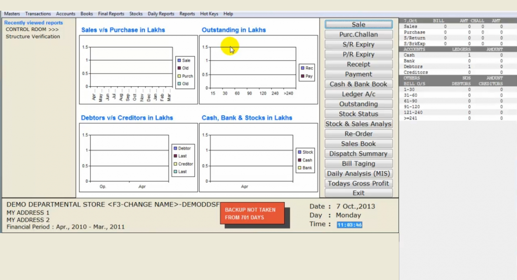Open Purc.Challan entry

[x=358, y=34]
